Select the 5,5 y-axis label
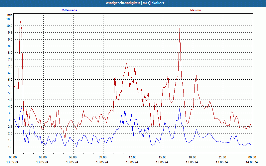The image size is (266, 166). [10, 86]
